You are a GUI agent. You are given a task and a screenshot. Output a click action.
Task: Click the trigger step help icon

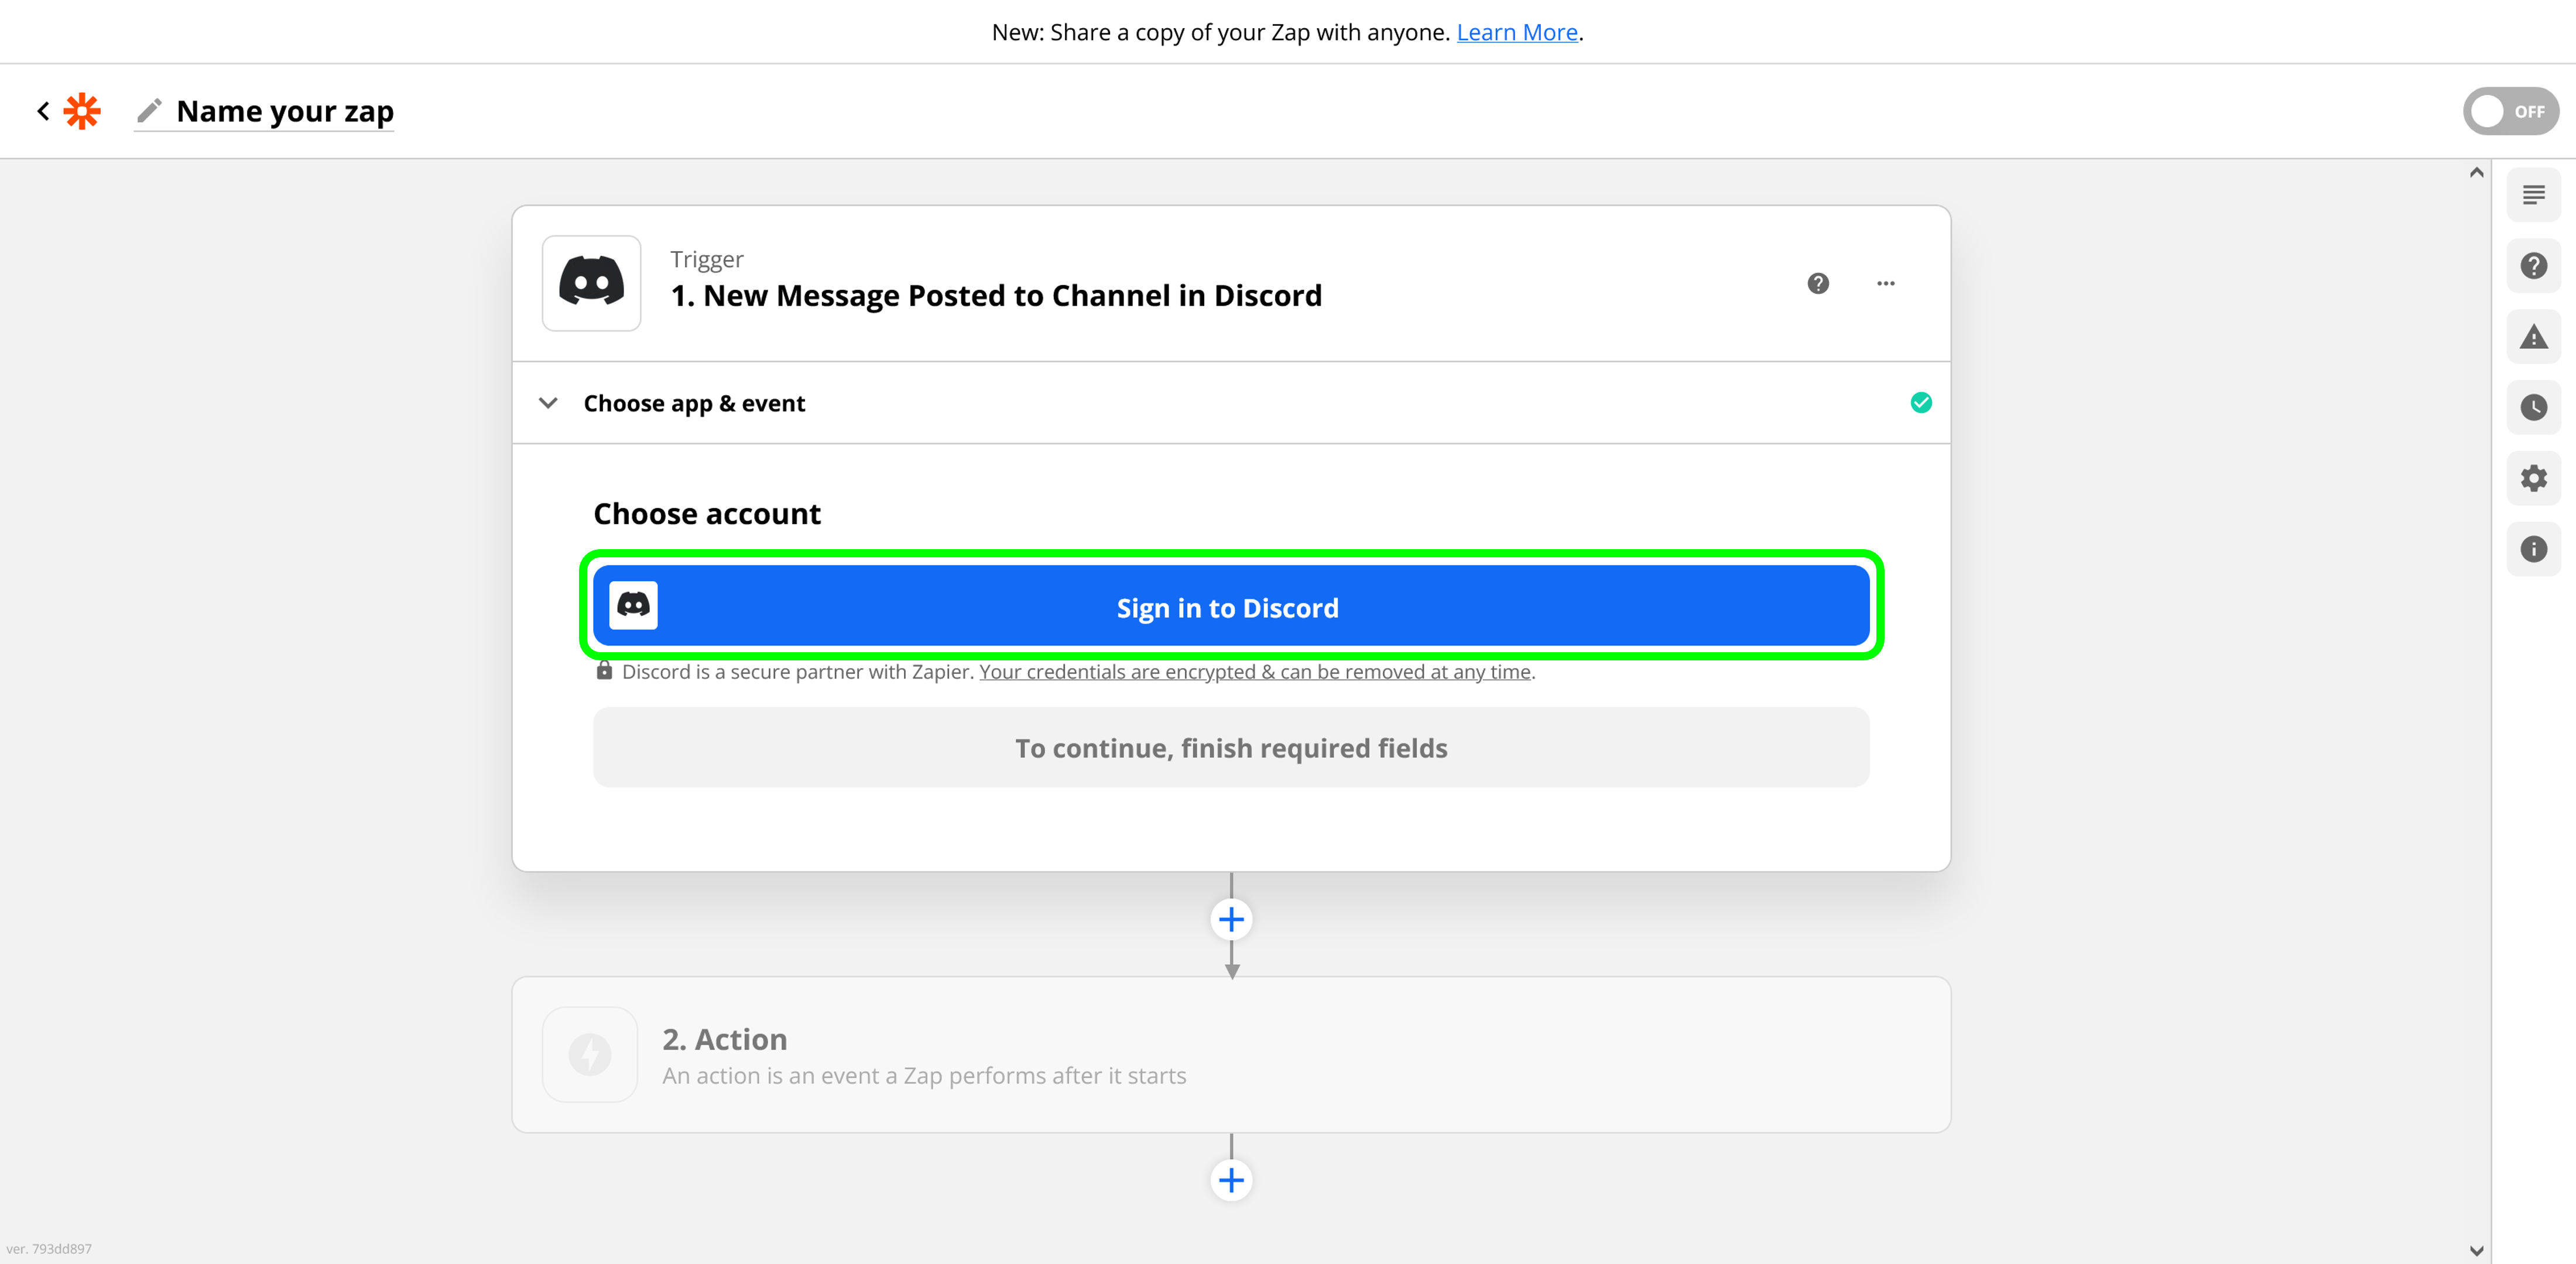[x=1818, y=284]
